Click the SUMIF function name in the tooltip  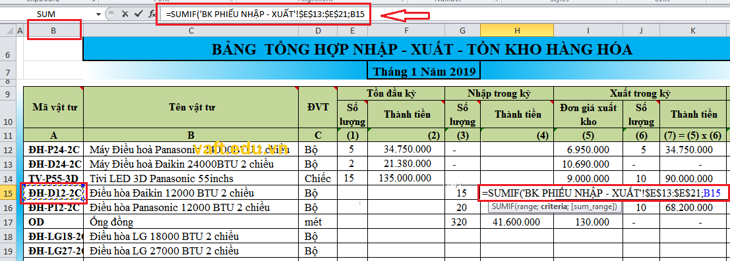(504, 206)
